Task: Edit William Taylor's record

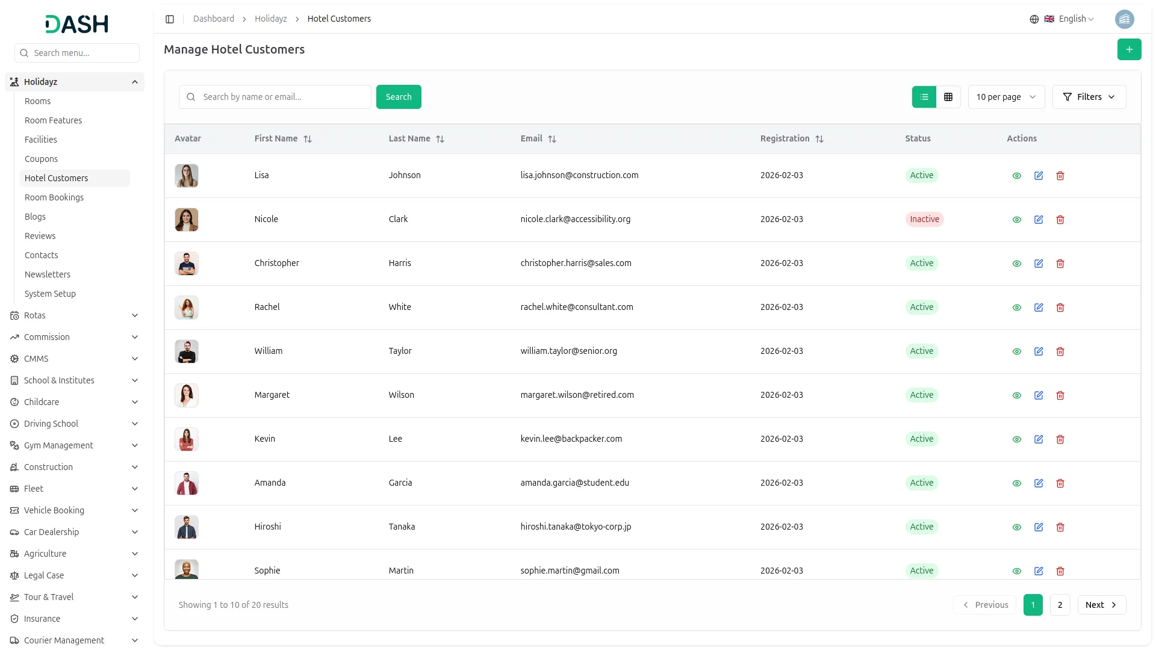Action: pos(1039,351)
